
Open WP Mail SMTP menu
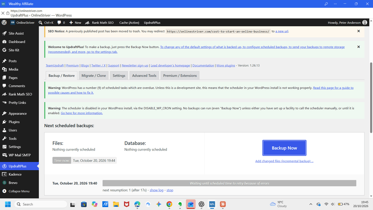click(19, 155)
